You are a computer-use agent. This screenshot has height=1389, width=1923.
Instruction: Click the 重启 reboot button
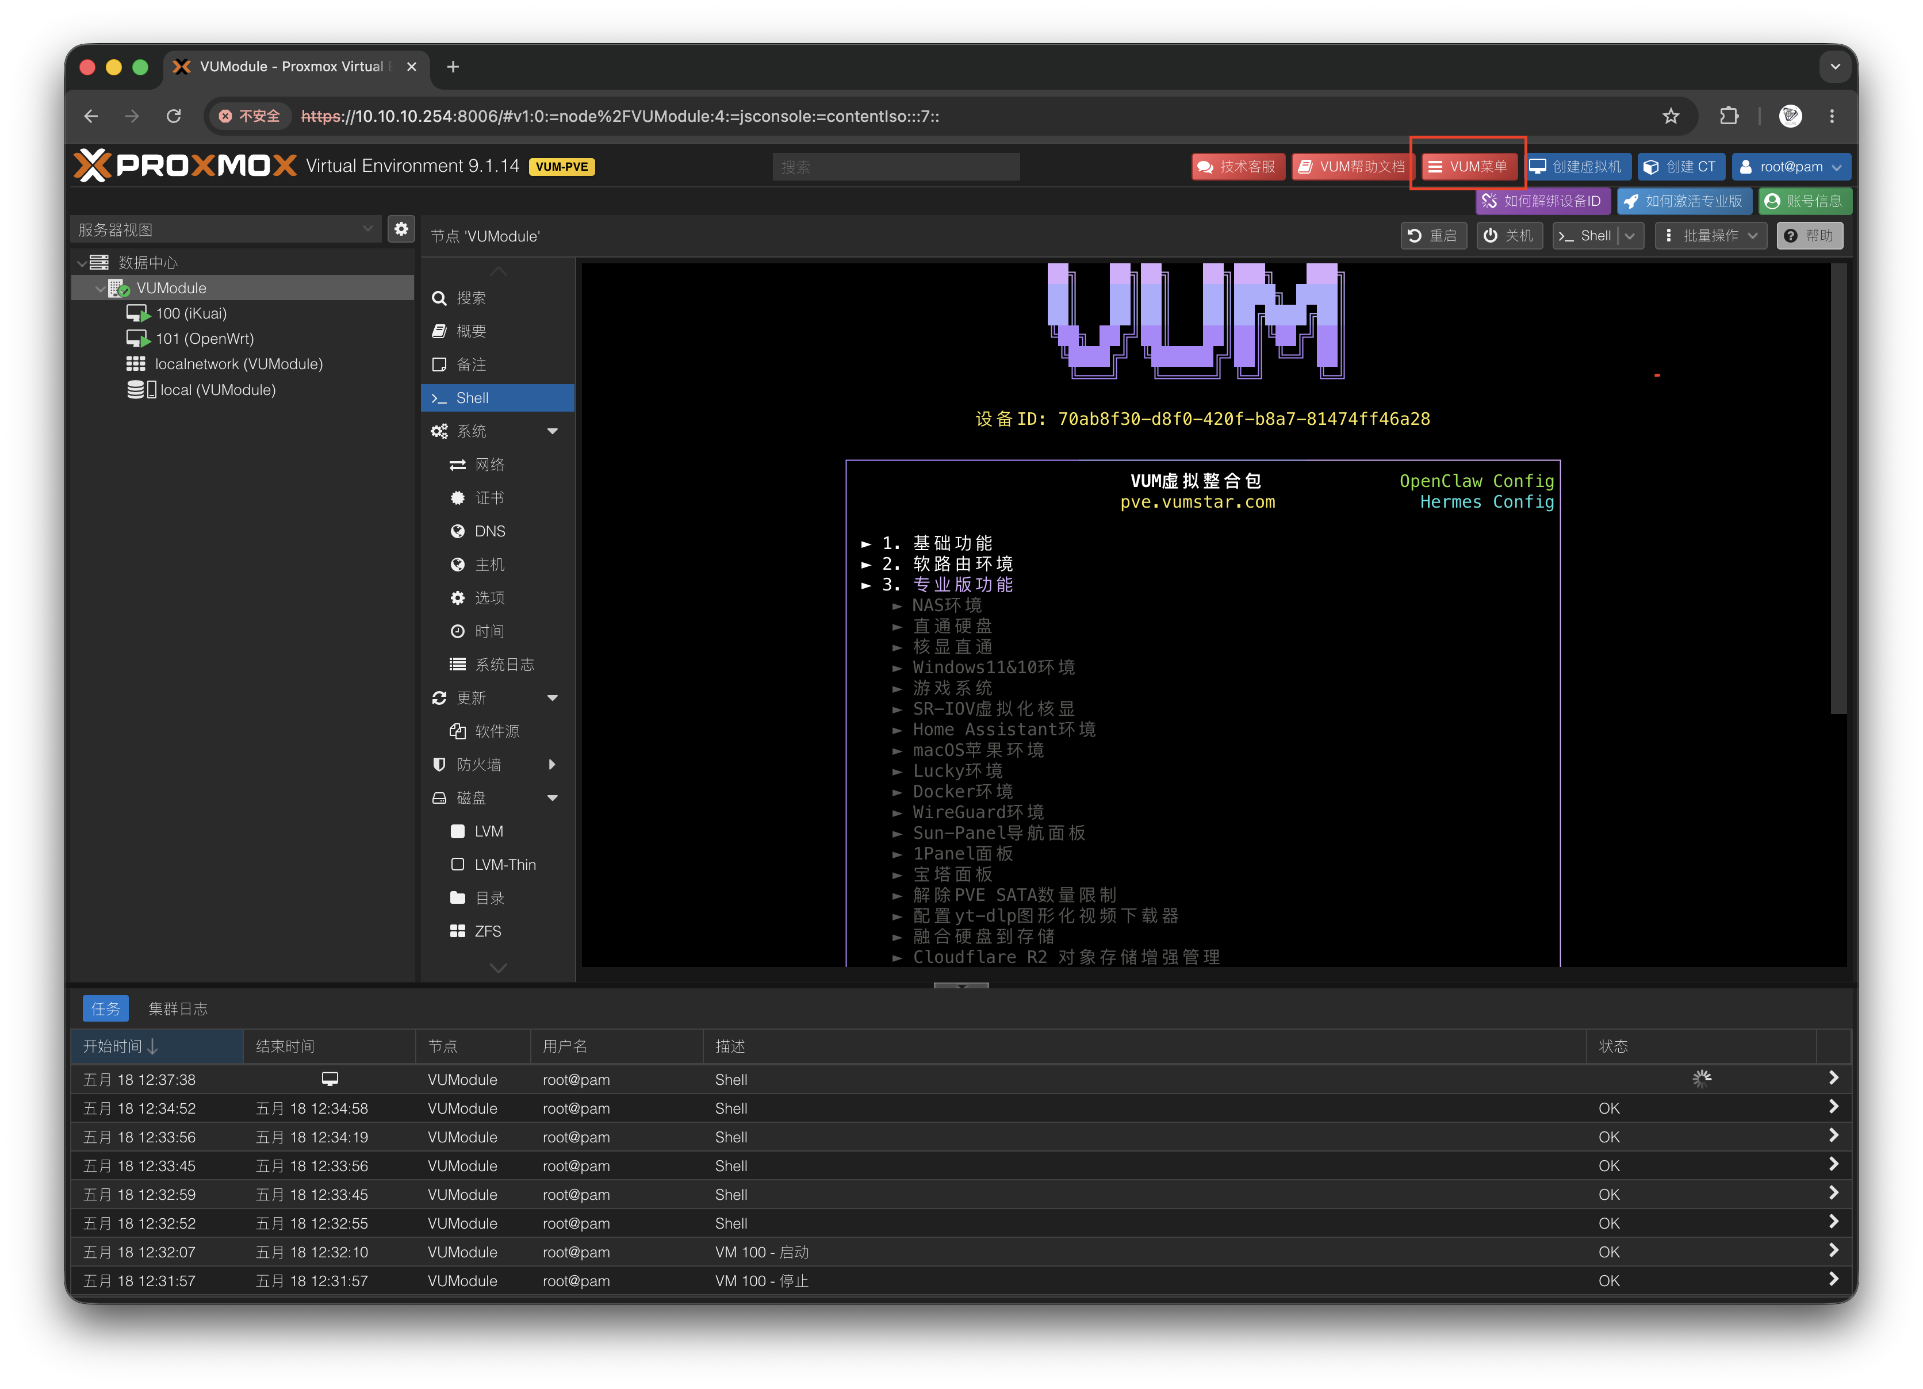pos(1433,236)
